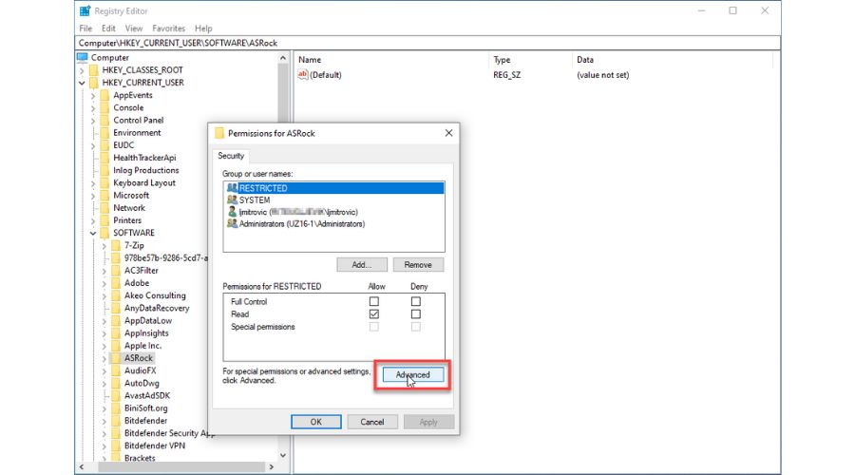Click the 7-Zip folder icon

pos(116,245)
